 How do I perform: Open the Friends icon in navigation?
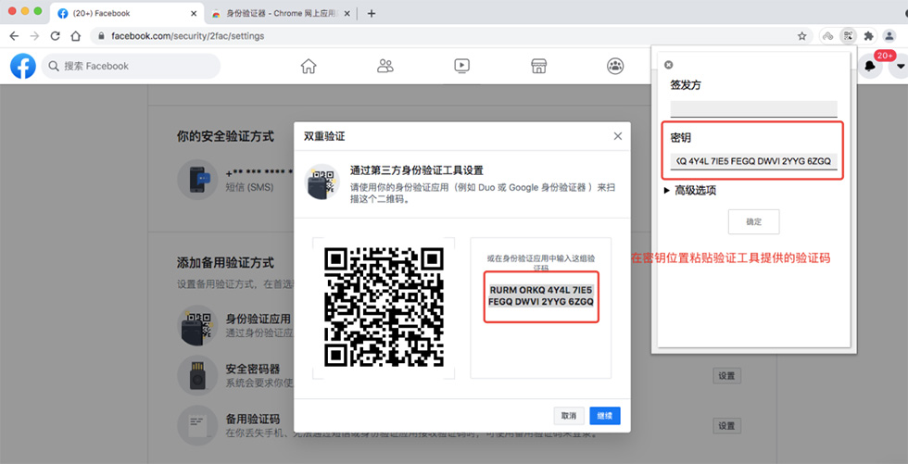385,66
